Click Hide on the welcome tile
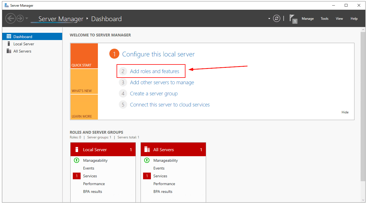The height and width of the screenshot is (204, 367). (x=345, y=112)
